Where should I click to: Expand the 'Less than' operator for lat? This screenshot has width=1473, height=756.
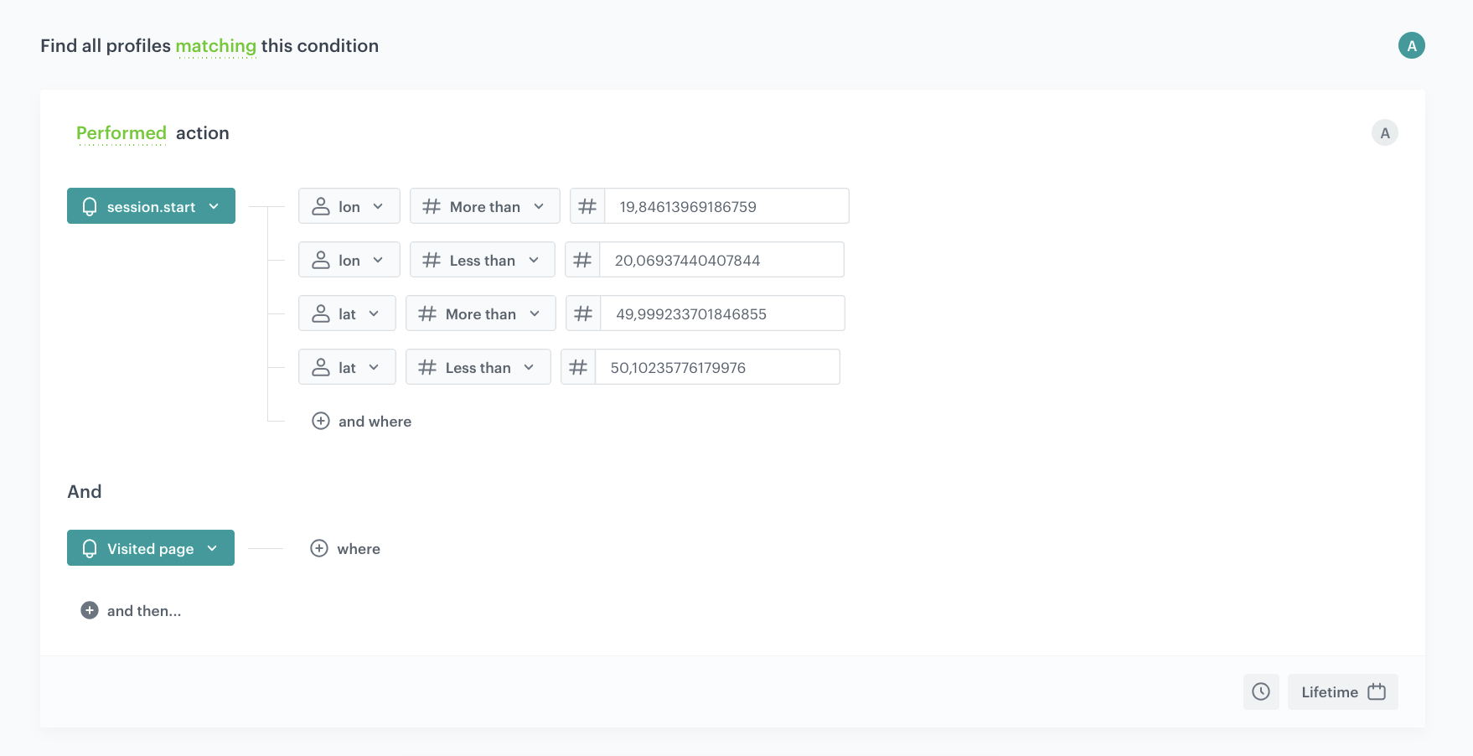(x=478, y=367)
